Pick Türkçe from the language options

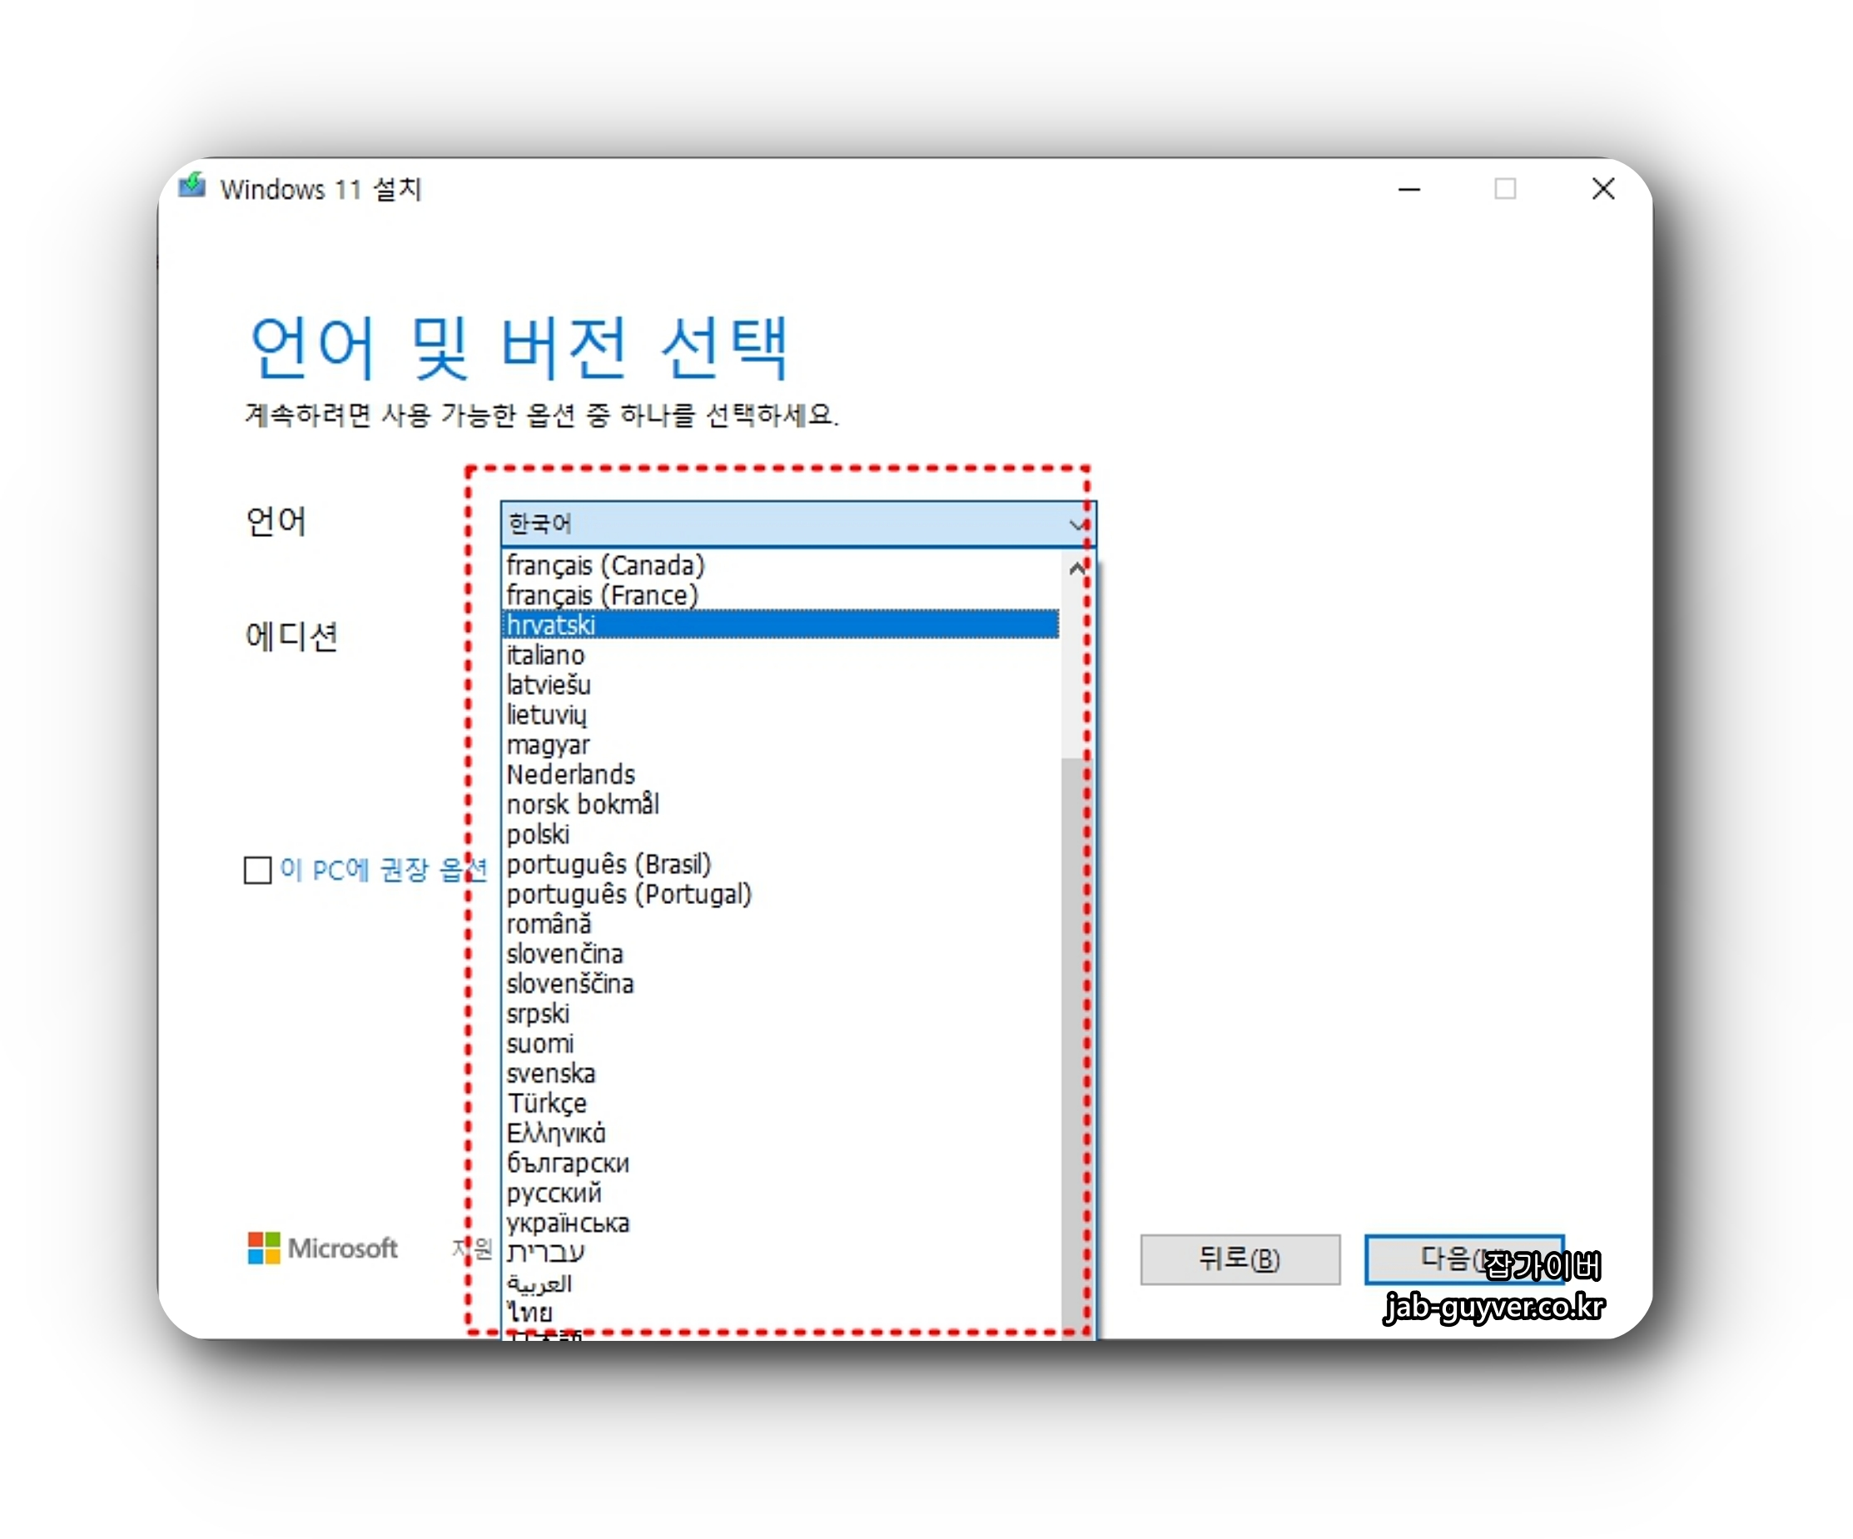pyautogui.click(x=547, y=1103)
